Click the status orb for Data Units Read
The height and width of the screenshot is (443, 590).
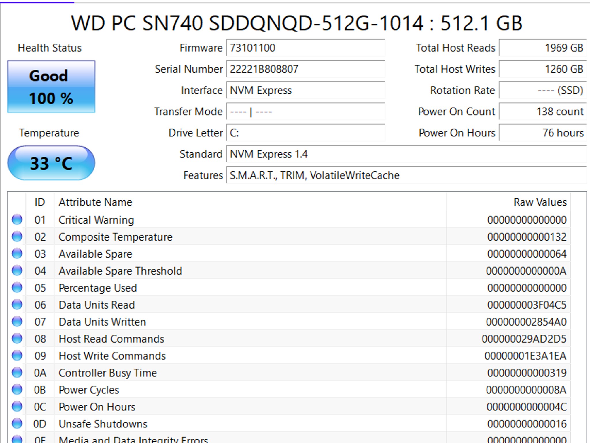click(17, 305)
